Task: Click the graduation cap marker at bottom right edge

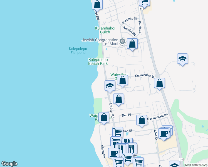Action: pyautogui.click(x=174, y=164)
